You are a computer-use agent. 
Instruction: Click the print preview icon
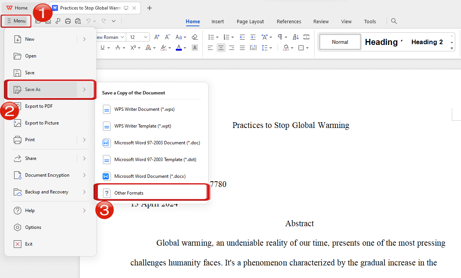click(78, 21)
